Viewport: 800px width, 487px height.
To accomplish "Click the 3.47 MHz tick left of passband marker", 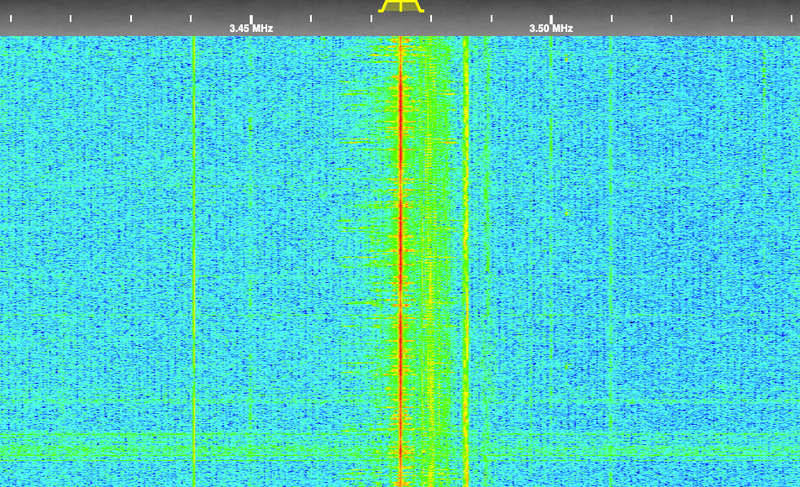I will (x=371, y=18).
